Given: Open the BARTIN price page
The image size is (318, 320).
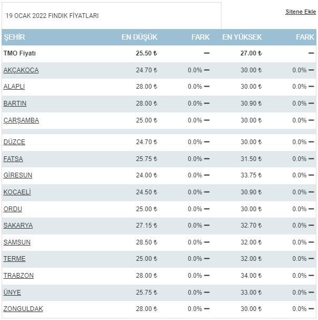Looking at the screenshot, I should [15, 103].
